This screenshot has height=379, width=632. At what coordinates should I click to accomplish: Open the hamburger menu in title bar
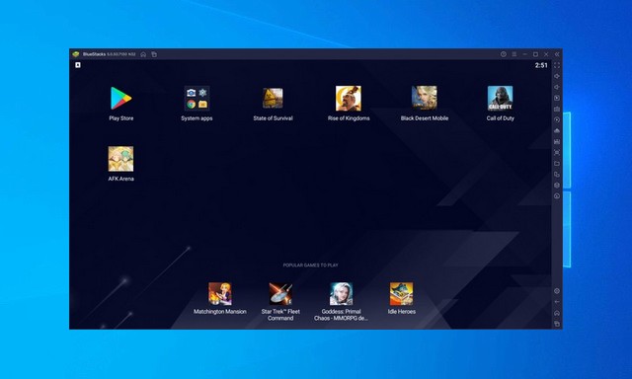tap(514, 54)
